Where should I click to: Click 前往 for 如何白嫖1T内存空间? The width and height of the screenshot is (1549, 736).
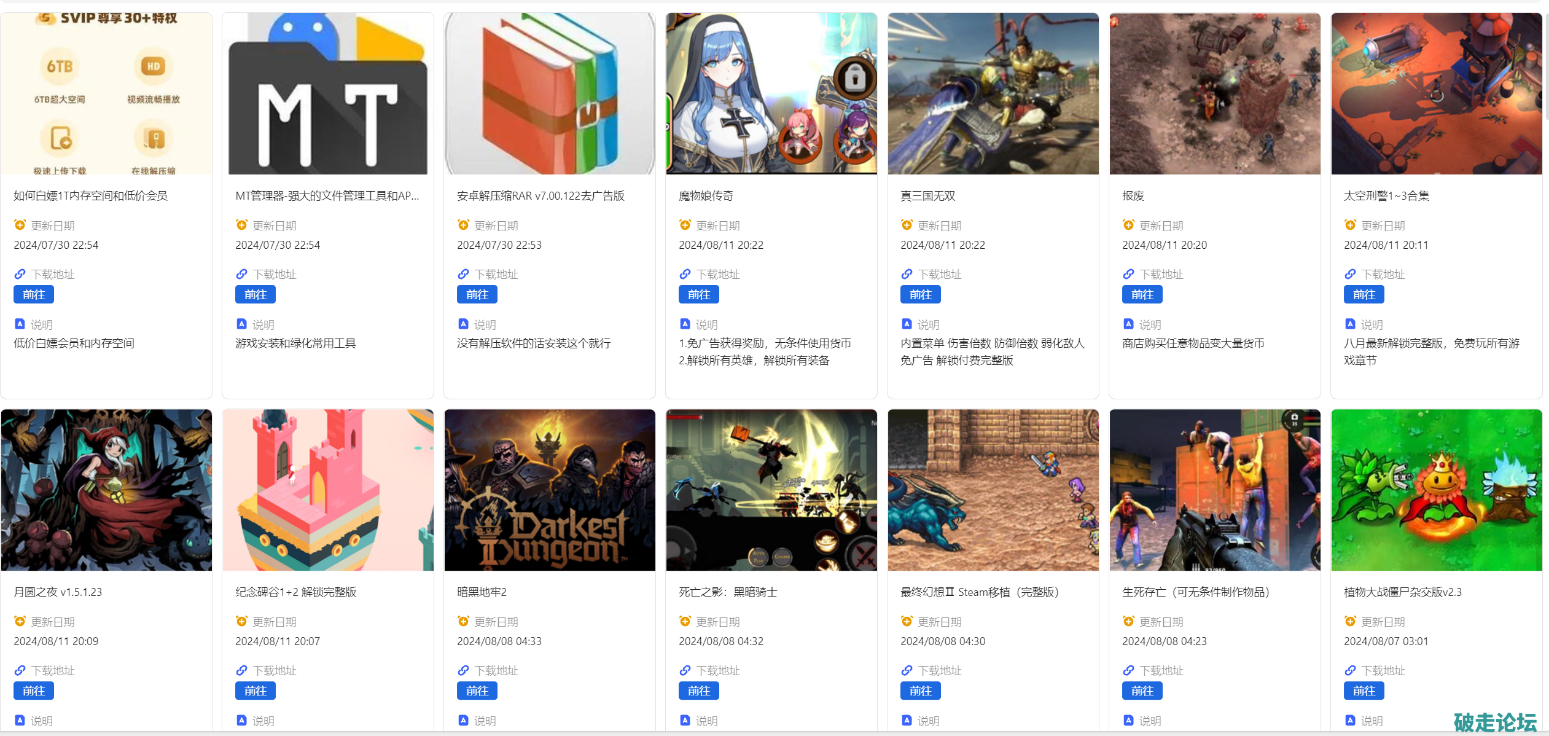[34, 295]
